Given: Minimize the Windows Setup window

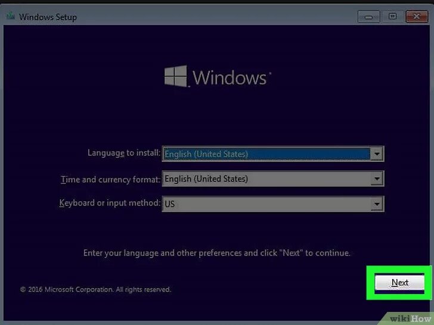Looking at the screenshot, I should [x=368, y=17].
